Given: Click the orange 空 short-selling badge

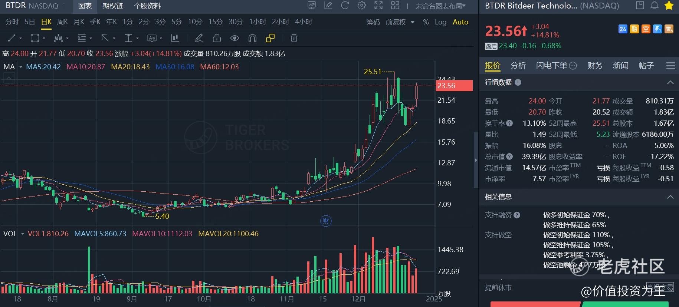Looking at the screenshot, I should [x=646, y=29].
